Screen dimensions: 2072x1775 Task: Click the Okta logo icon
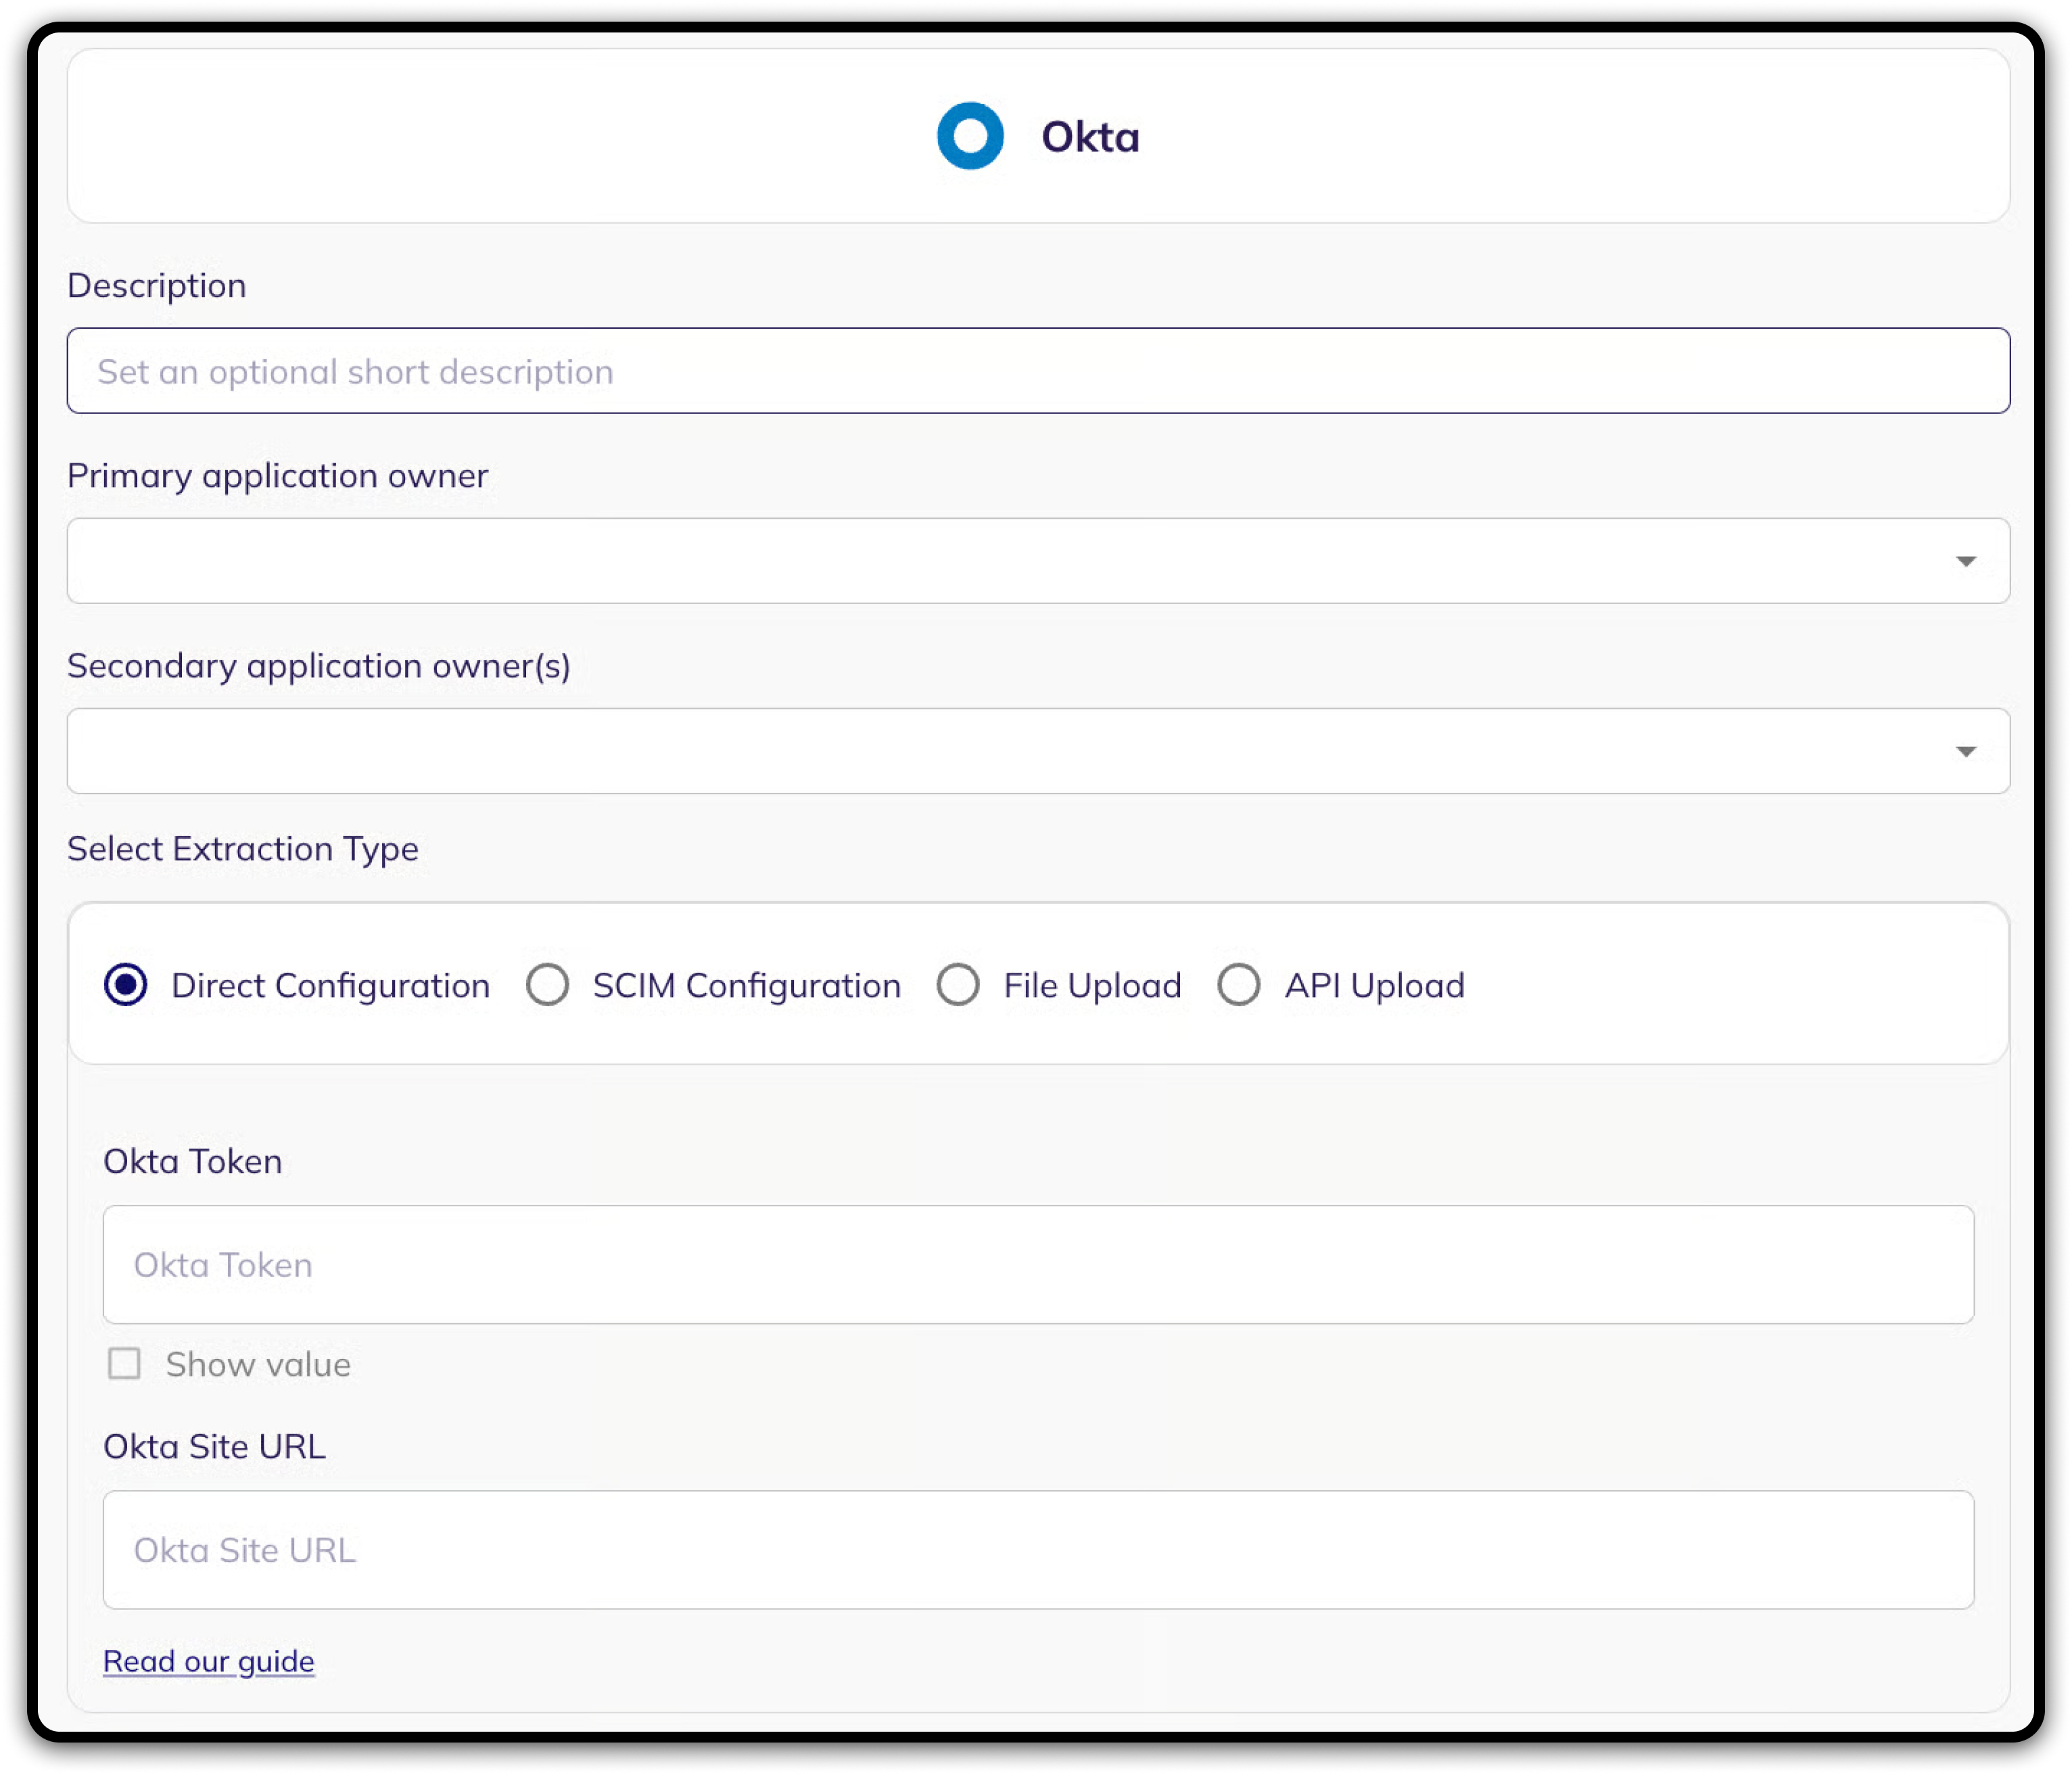[x=969, y=136]
